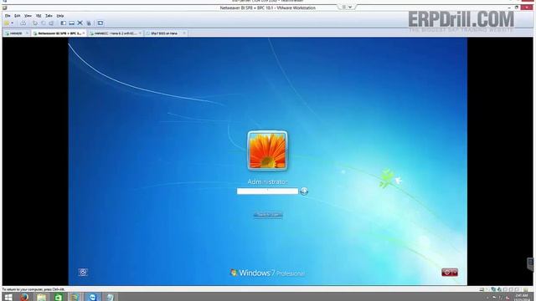Toggle the console view button
This screenshot has height=301, width=536.
[x=100, y=23]
